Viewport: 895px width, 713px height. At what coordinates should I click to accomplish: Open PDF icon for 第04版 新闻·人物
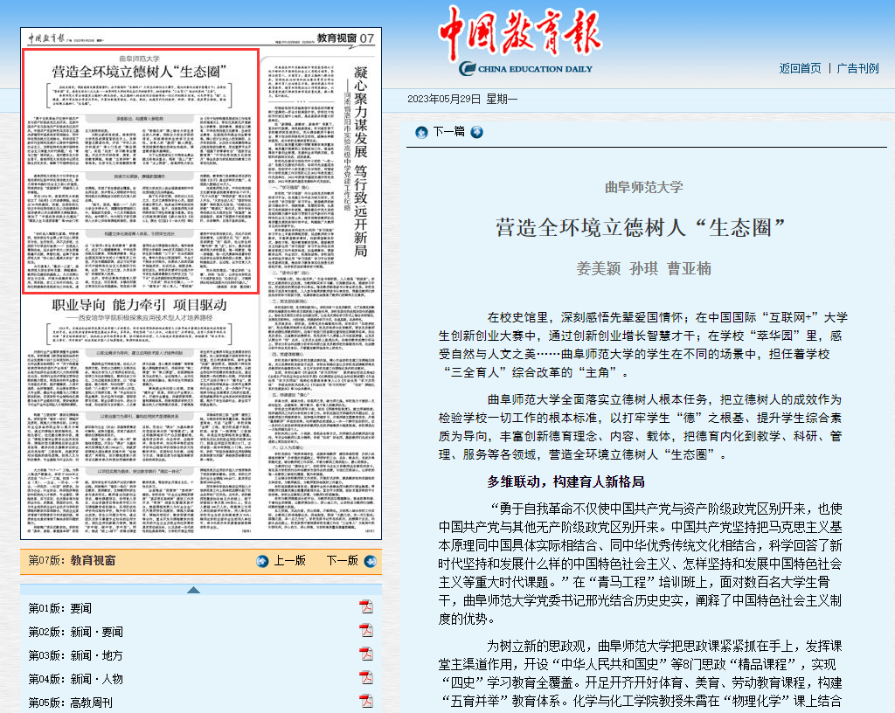[x=366, y=678]
